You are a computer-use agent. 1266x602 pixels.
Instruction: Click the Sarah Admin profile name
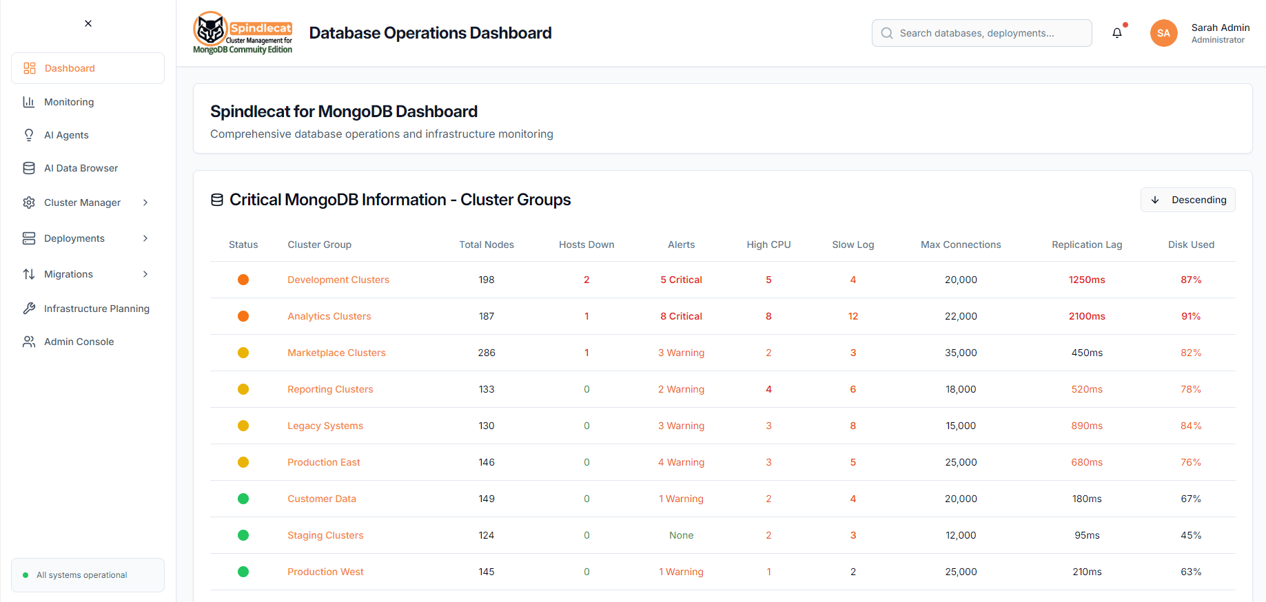pos(1221,28)
